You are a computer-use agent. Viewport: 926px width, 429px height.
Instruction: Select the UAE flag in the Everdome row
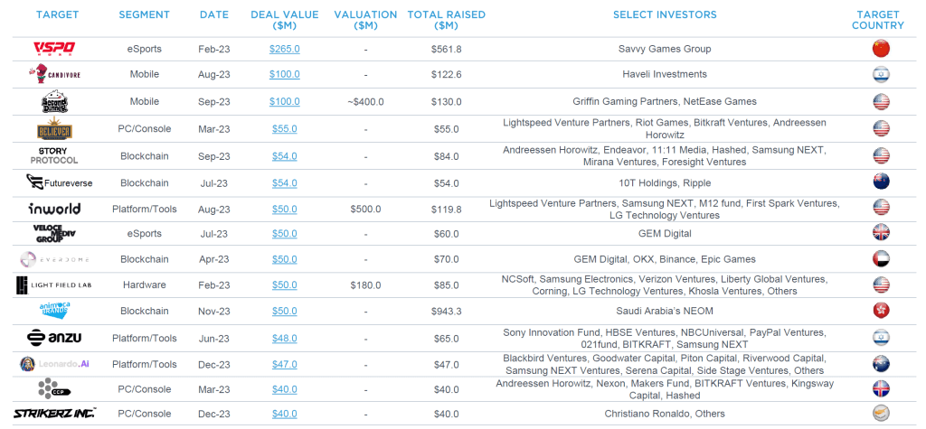pos(881,259)
